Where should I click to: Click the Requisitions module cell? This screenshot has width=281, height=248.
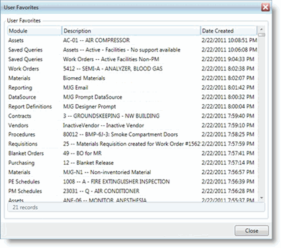point(23,144)
